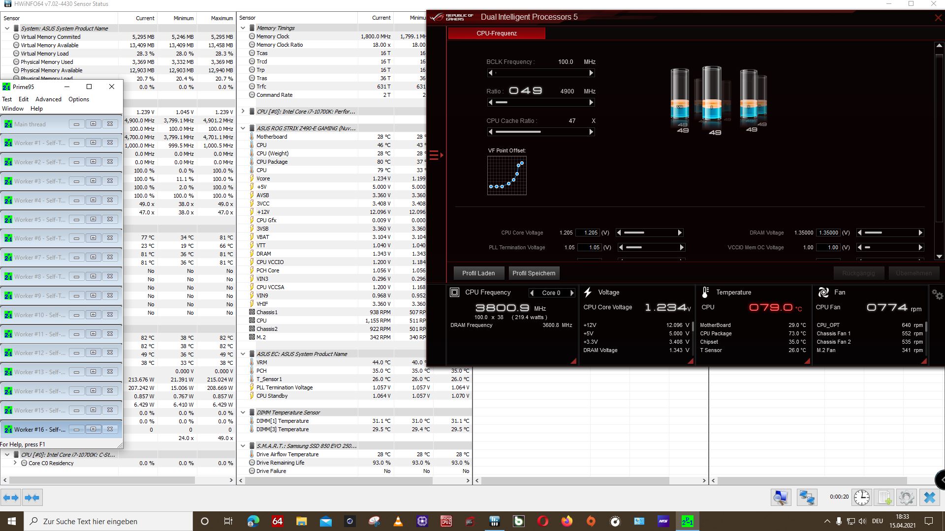Image resolution: width=945 pixels, height=531 pixels.
Task: Reset the HWiNFO clock timer icon
Action: point(862,498)
